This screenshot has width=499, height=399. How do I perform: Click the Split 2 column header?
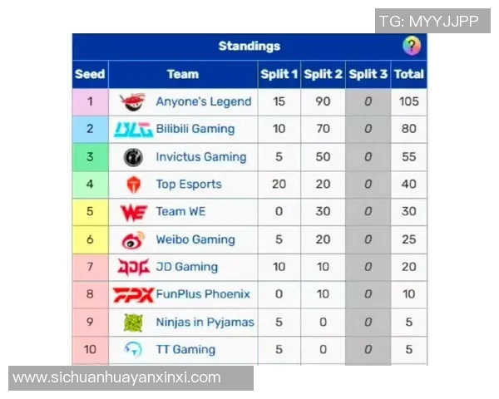[x=323, y=74]
